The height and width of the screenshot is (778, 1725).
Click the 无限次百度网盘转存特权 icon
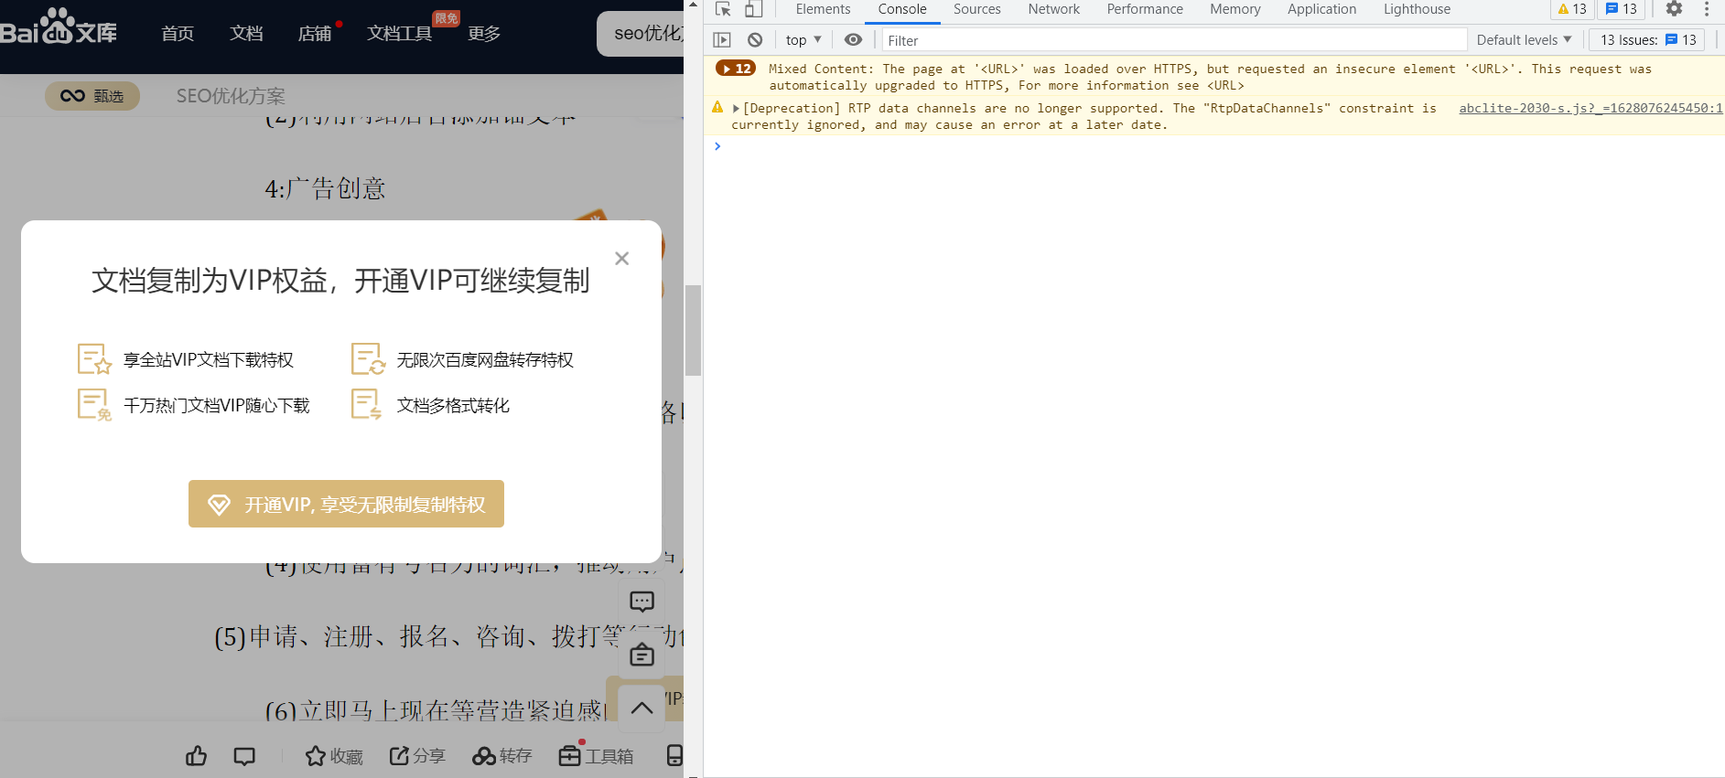coord(368,359)
